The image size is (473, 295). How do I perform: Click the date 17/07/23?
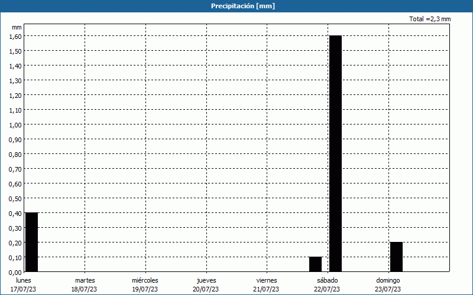pos(23,289)
